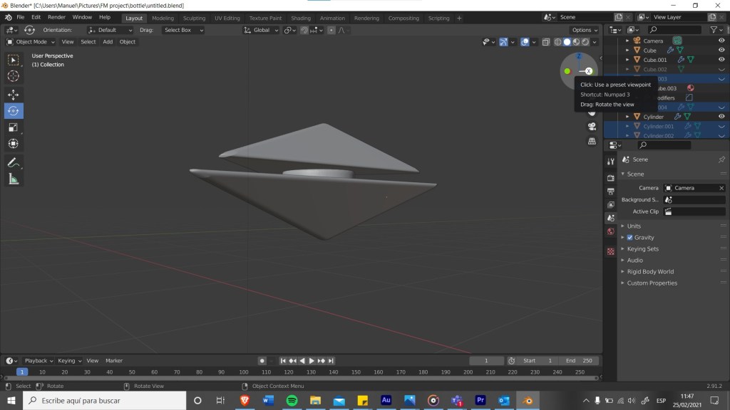Toggle visibility of Cube.001
The image size is (730, 410).
[721, 60]
